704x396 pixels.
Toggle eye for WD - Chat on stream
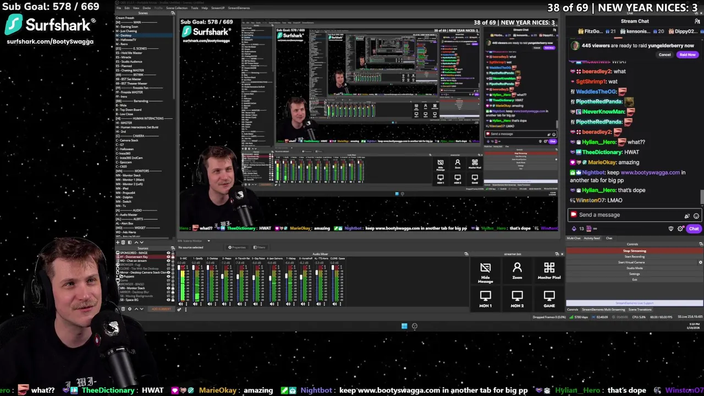pyautogui.click(x=168, y=261)
